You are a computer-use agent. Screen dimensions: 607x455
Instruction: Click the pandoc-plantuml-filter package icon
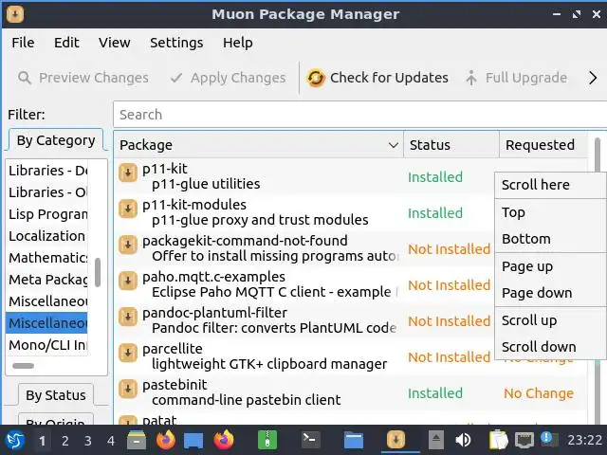pyautogui.click(x=128, y=317)
